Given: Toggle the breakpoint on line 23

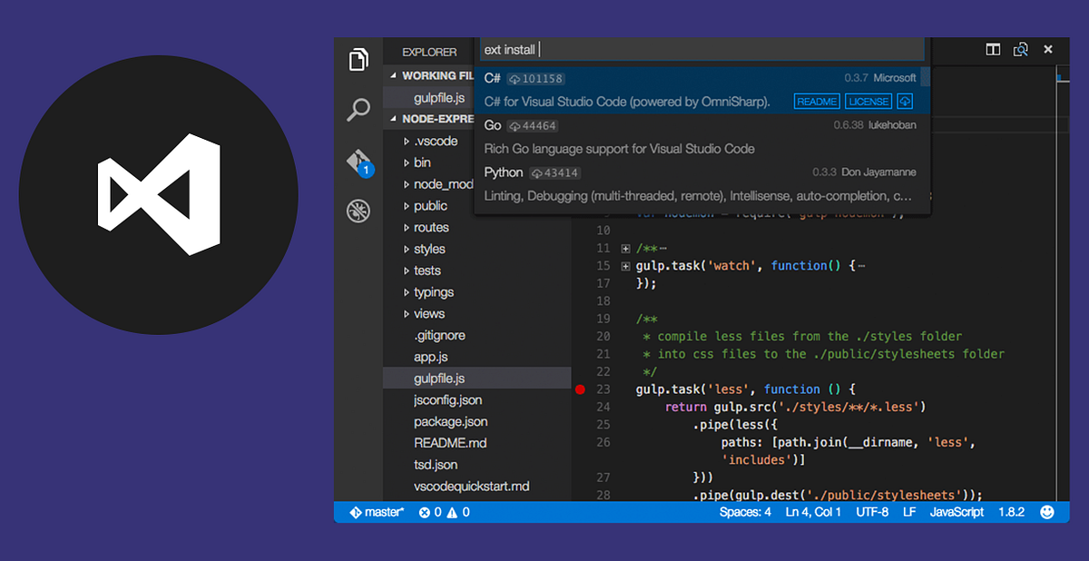Looking at the screenshot, I should (580, 389).
